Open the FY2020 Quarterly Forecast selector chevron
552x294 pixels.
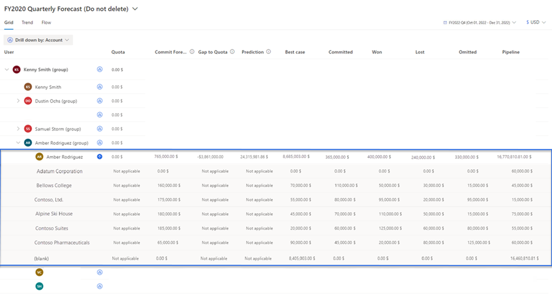pyautogui.click(x=135, y=9)
